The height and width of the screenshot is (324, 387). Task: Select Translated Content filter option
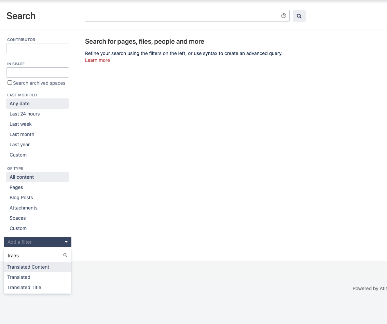28,267
